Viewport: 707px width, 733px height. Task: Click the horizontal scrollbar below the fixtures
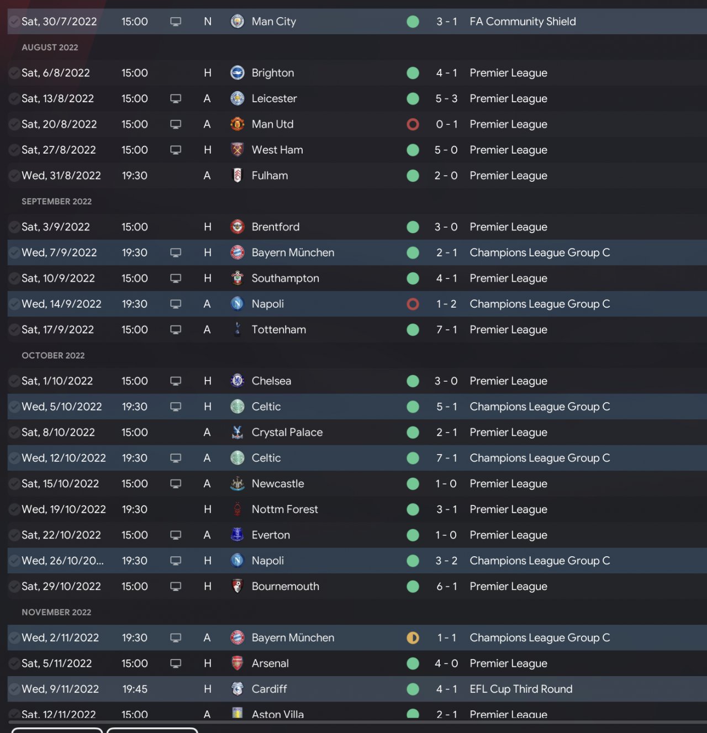(353, 721)
